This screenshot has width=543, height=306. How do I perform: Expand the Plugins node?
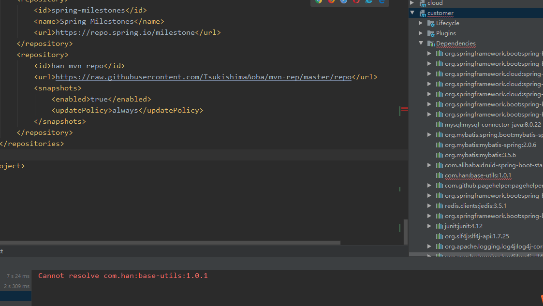421,33
